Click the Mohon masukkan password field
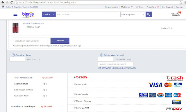 point(116,64)
